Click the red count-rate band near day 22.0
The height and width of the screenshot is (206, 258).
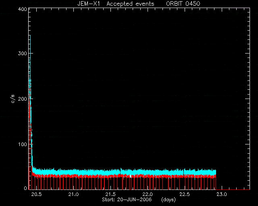click(x=148, y=176)
